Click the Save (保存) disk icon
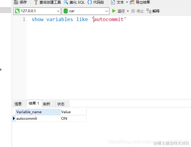The width and height of the screenshot is (191, 147). [16, 2]
